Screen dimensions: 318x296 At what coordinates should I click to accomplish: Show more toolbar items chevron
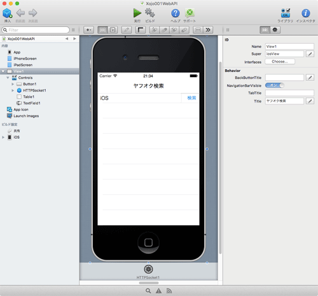(x=208, y=30)
